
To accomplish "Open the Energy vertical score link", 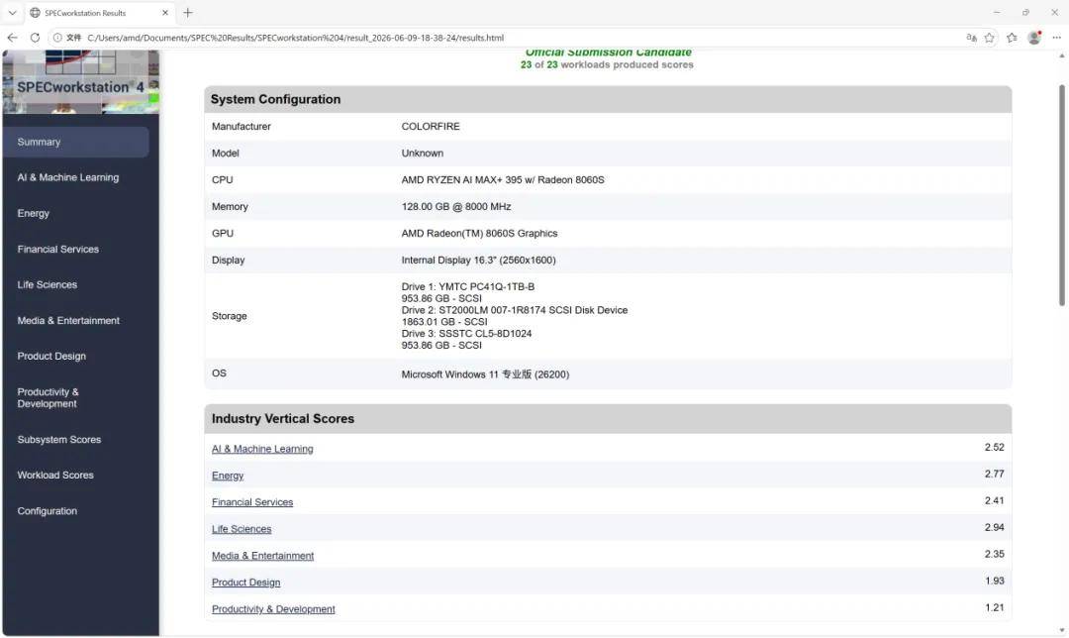I will point(227,475).
